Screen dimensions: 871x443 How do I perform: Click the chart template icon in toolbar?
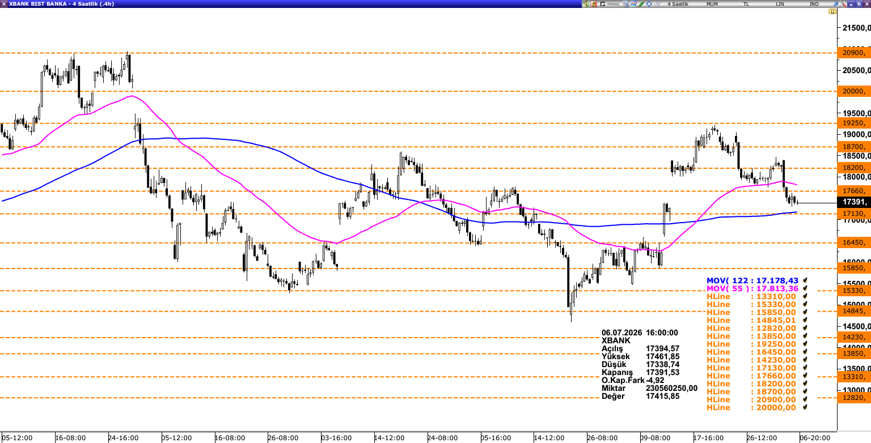633,4
